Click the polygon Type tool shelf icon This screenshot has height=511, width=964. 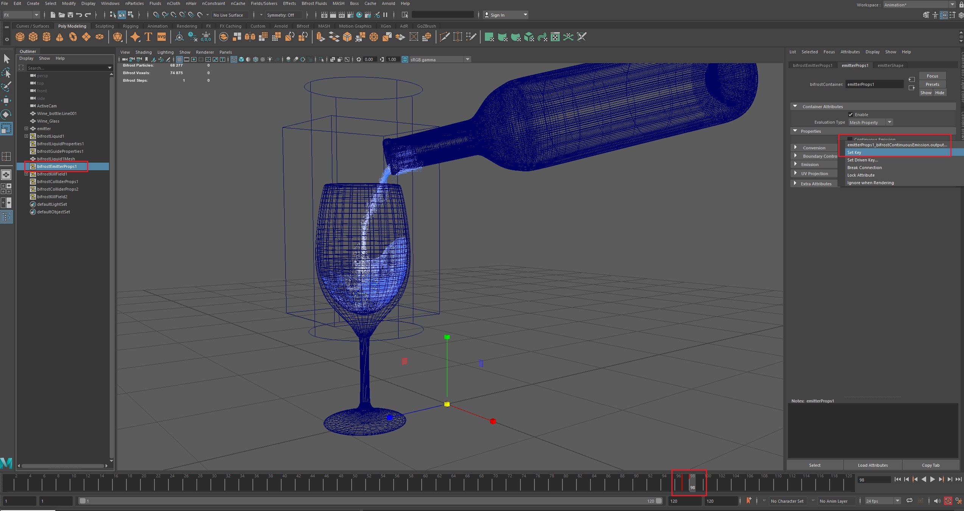[x=148, y=37]
